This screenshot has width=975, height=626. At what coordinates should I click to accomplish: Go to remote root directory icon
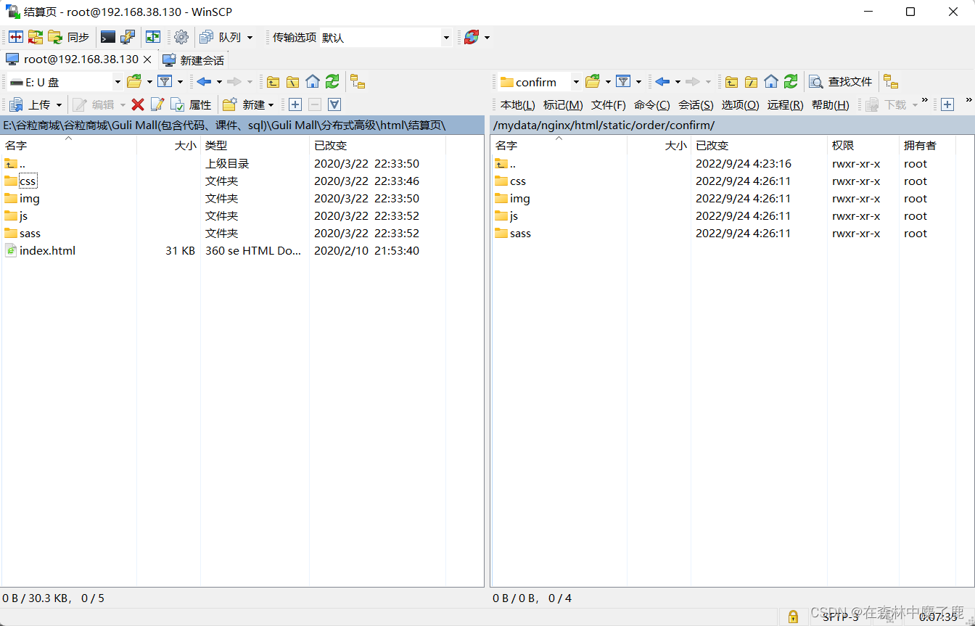click(x=751, y=81)
